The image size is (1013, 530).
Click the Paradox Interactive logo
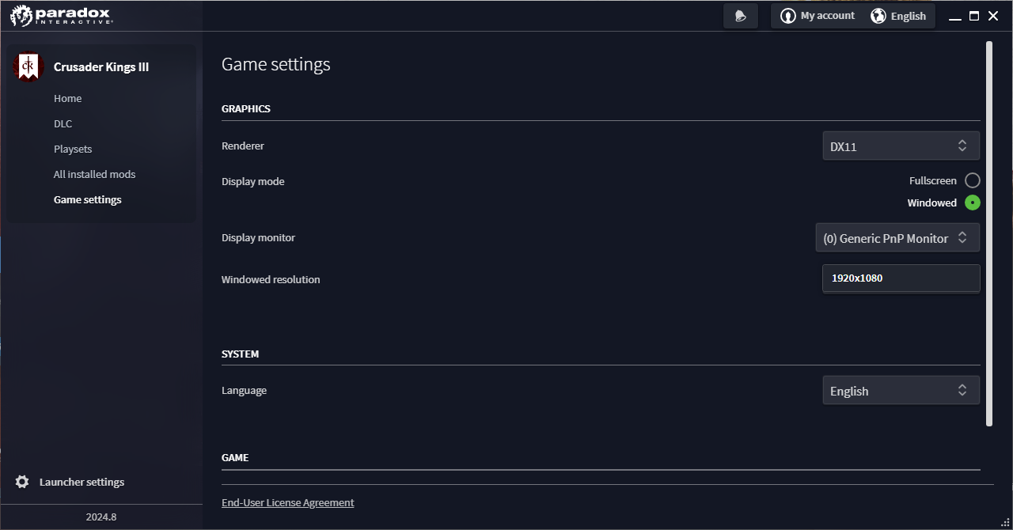tap(62, 16)
